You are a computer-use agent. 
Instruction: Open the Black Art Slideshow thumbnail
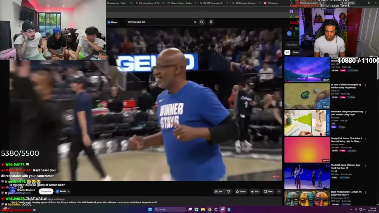(x=307, y=199)
